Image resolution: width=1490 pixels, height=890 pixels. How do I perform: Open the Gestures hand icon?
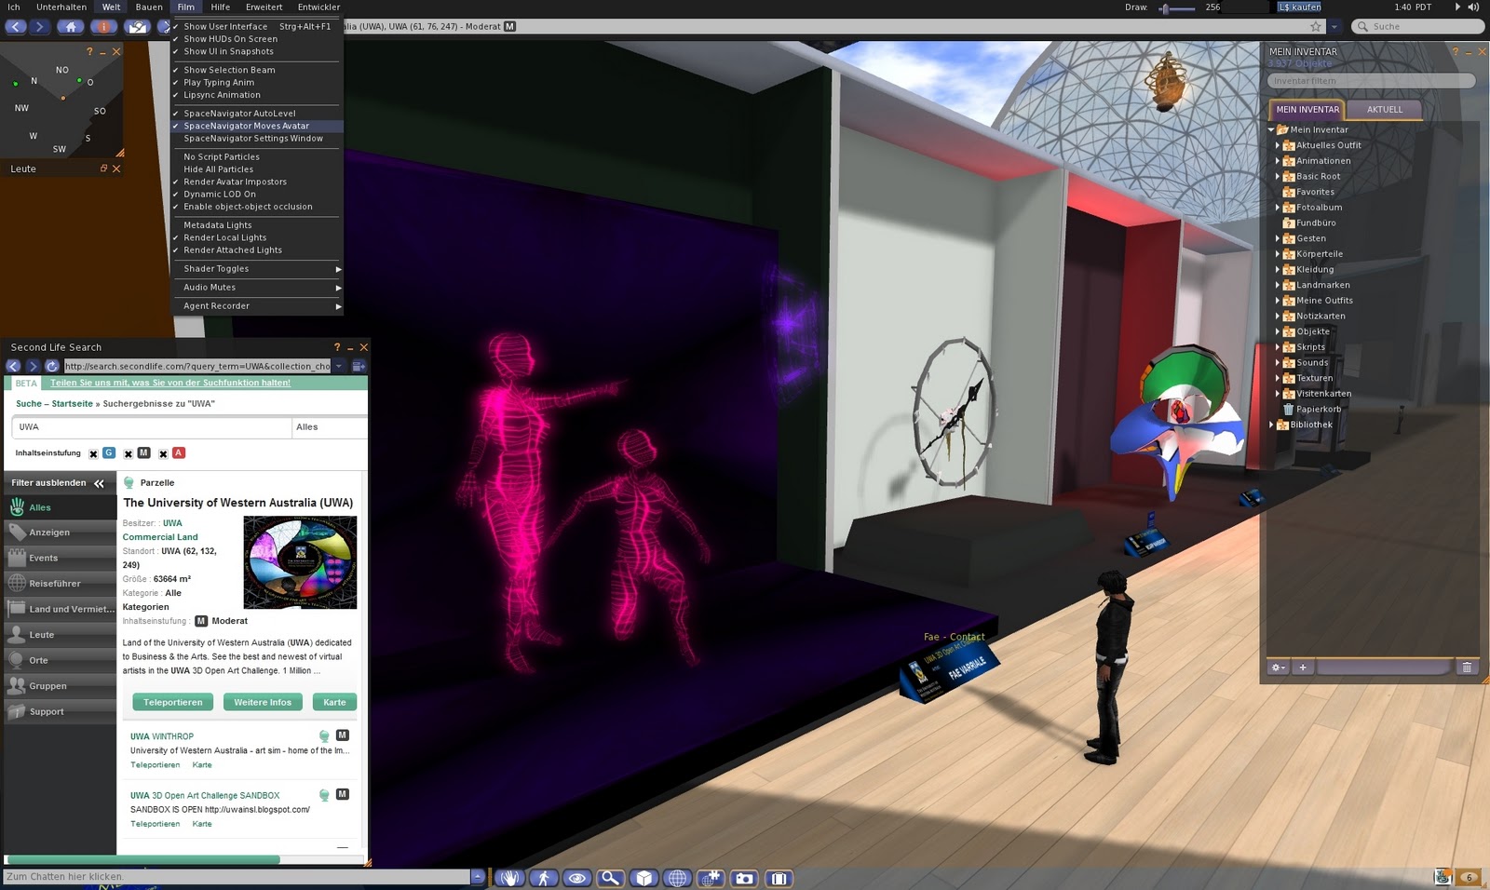(510, 878)
